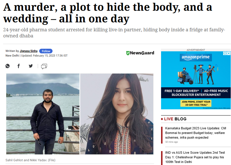Open Jignasa Sinha author profile link
Image resolution: width=231 pixels, height=165 pixels.
coord(28,51)
